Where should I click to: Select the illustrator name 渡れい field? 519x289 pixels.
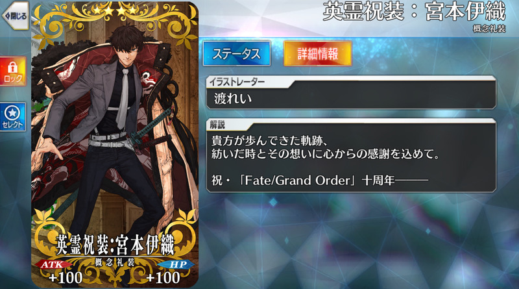(351, 99)
